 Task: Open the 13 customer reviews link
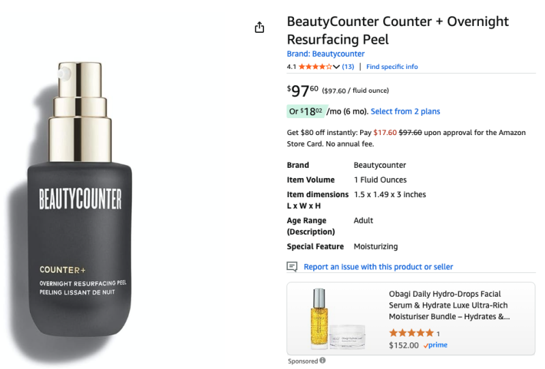click(348, 67)
